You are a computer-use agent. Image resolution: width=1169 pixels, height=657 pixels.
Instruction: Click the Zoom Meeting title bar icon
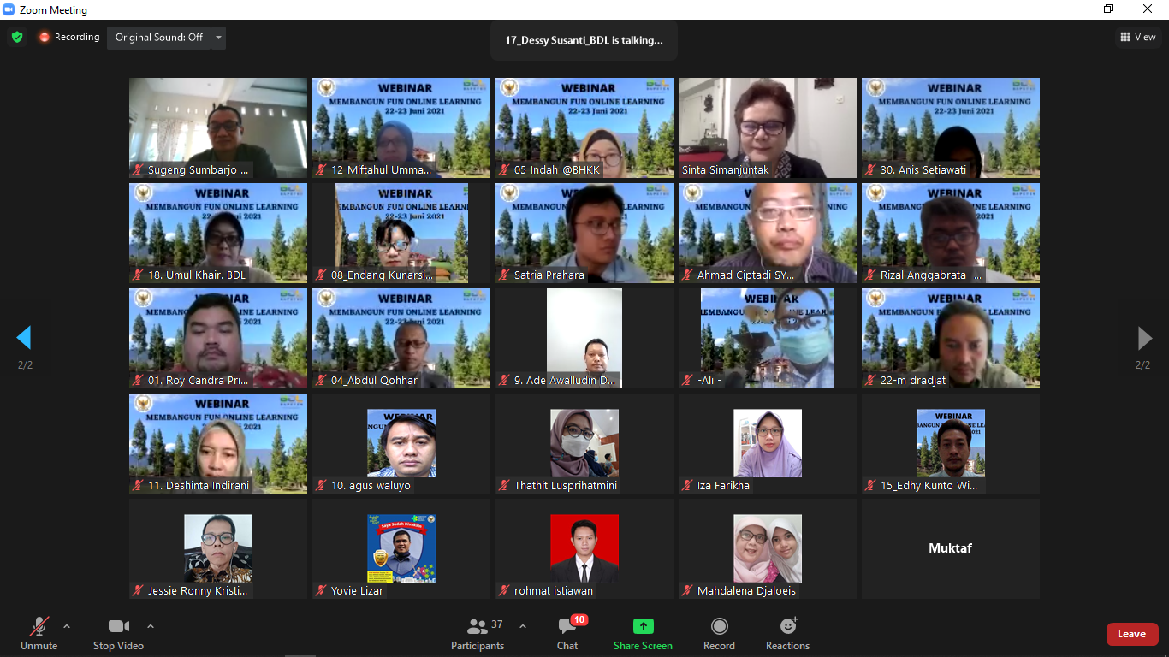tap(9, 9)
